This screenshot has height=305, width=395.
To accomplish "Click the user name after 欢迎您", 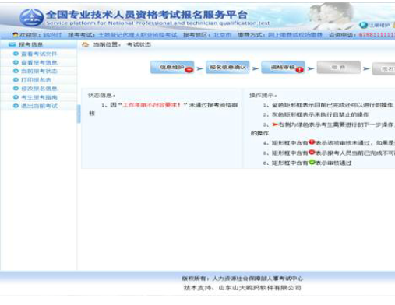I will (x=52, y=35).
